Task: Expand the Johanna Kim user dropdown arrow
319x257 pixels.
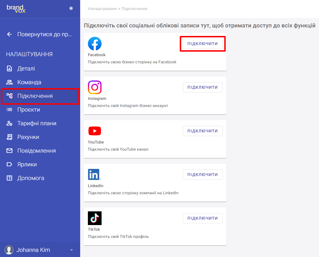Action: tap(71, 250)
